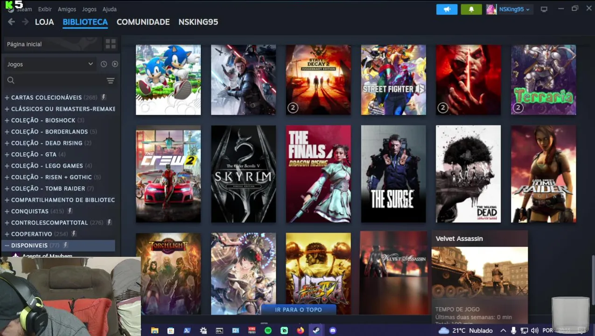Click the microphone tray icon
Image resolution: width=595 pixels, height=336 pixels.
click(513, 330)
